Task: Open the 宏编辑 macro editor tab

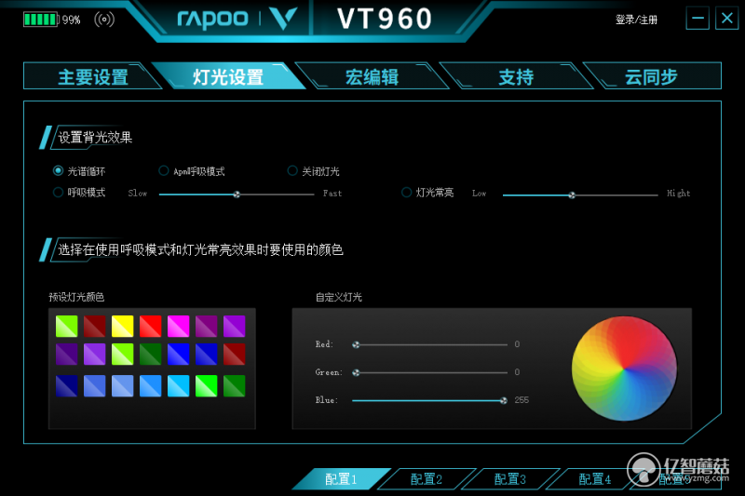Action: point(372,76)
